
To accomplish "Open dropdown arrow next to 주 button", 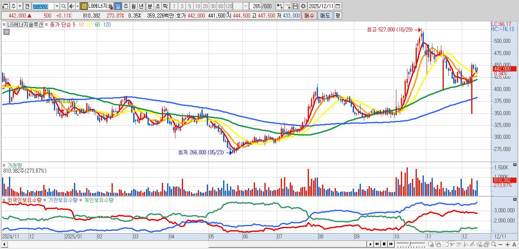I will click(x=20, y=7).
